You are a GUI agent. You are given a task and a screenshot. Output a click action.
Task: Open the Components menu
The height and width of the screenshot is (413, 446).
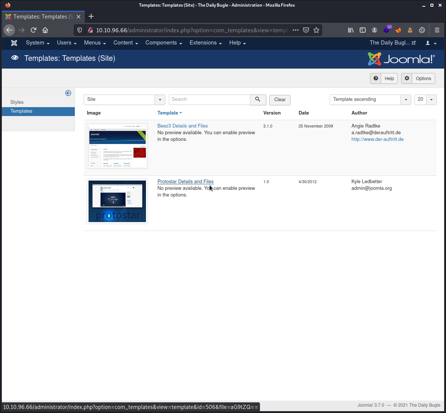pos(164,43)
